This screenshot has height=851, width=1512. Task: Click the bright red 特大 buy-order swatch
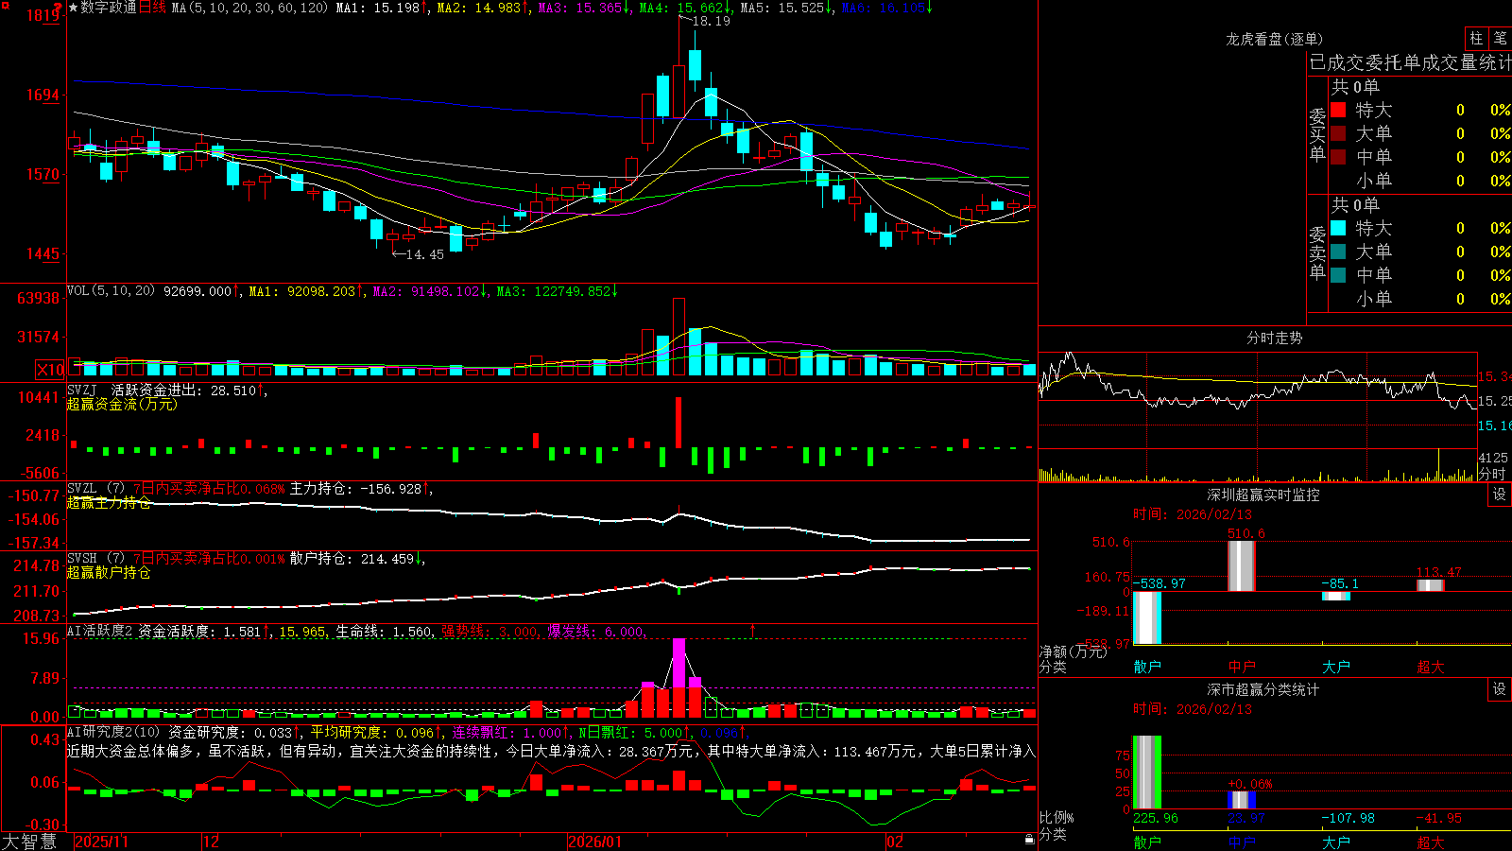tap(1338, 110)
